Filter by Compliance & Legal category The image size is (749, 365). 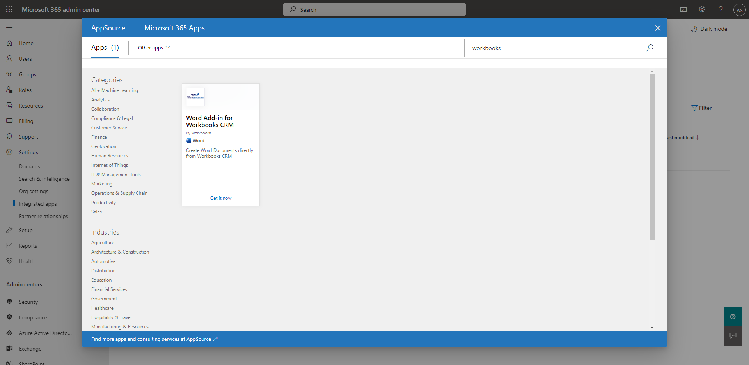112,118
